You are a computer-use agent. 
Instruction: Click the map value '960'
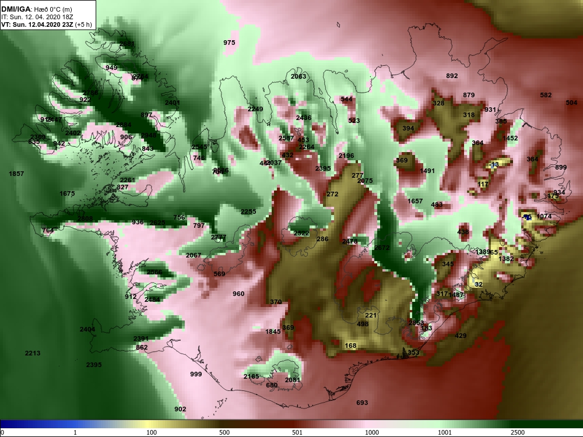tap(238, 294)
